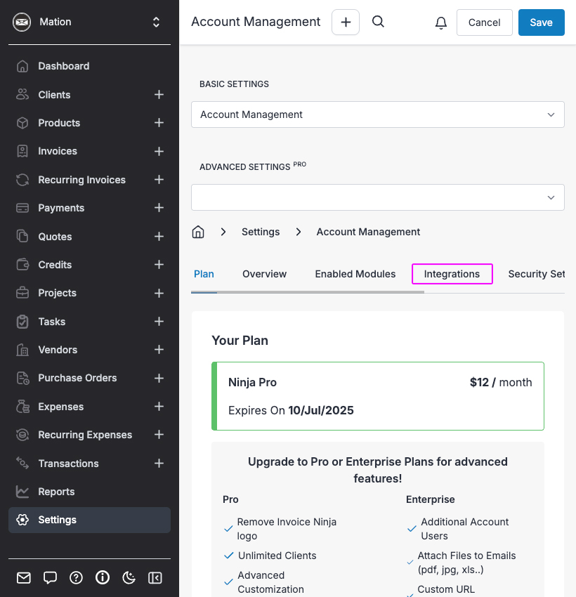
Task: Open the Basic Settings Account Management dropdown
Action: 378,114
